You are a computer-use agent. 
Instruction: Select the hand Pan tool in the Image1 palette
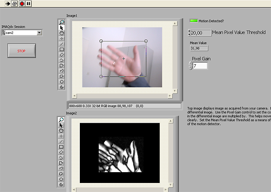tap(62, 33)
